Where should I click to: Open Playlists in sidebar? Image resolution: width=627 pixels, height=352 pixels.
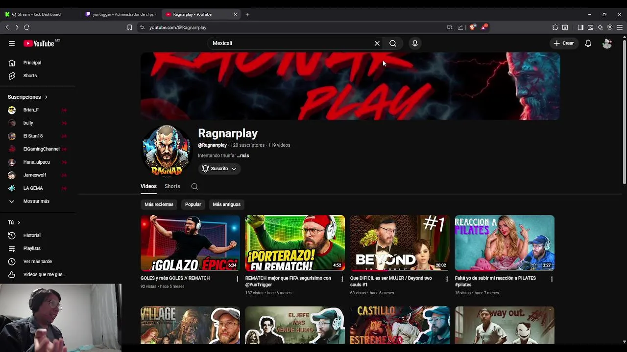38,248
